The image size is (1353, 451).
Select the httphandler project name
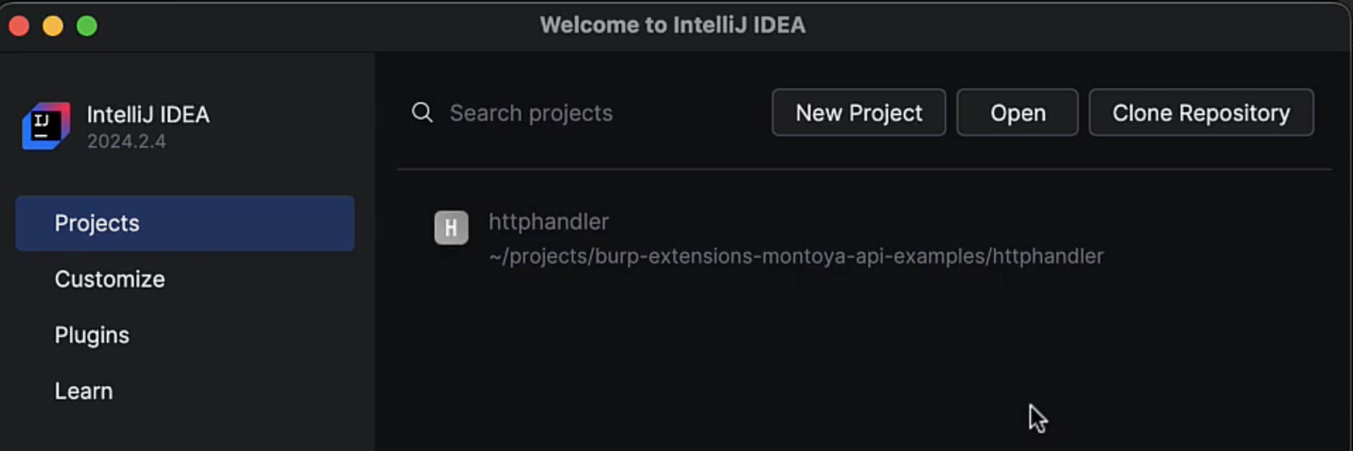point(548,221)
